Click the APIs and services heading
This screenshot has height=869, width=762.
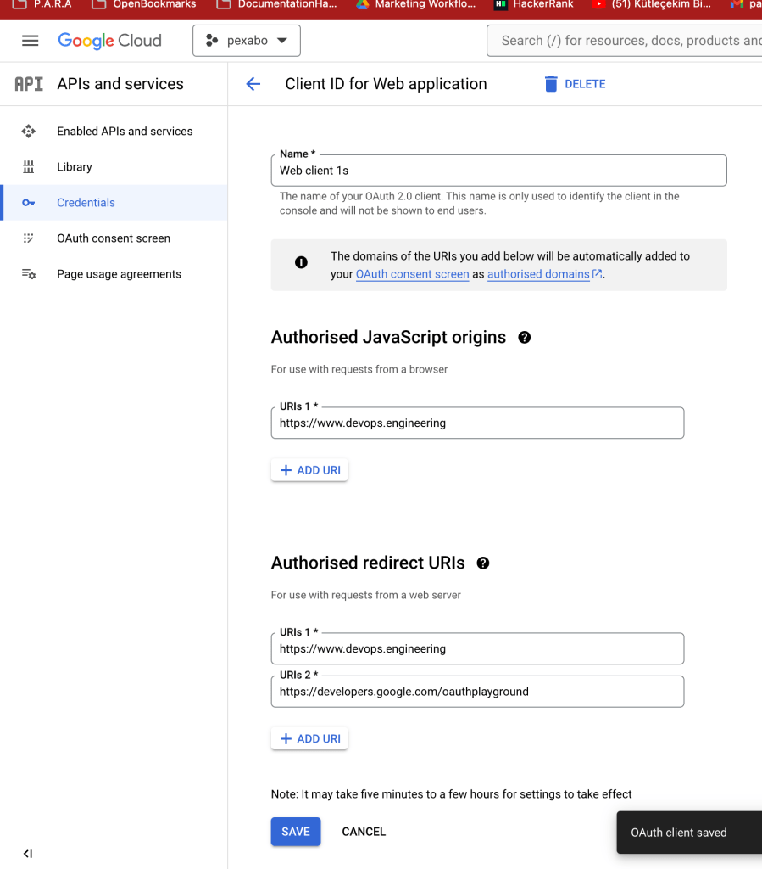[120, 84]
